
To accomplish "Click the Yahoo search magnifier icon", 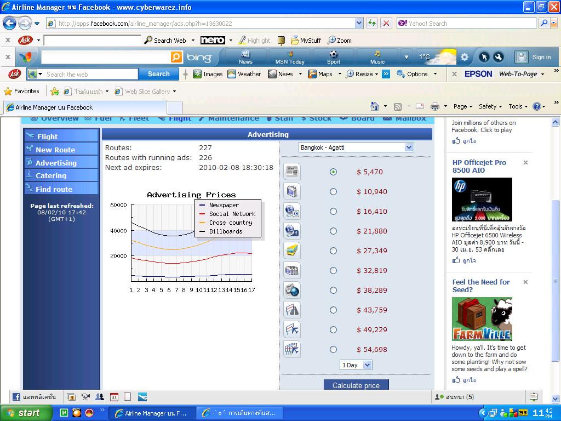I will coord(544,23).
